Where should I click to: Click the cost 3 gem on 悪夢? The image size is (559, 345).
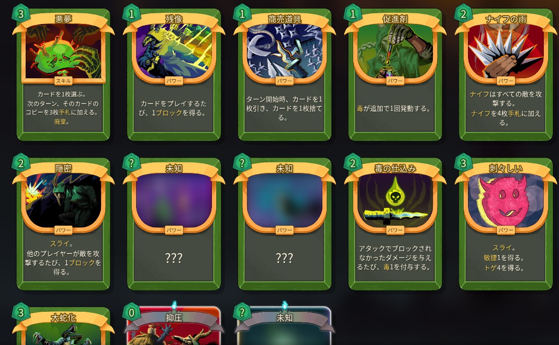[21, 14]
